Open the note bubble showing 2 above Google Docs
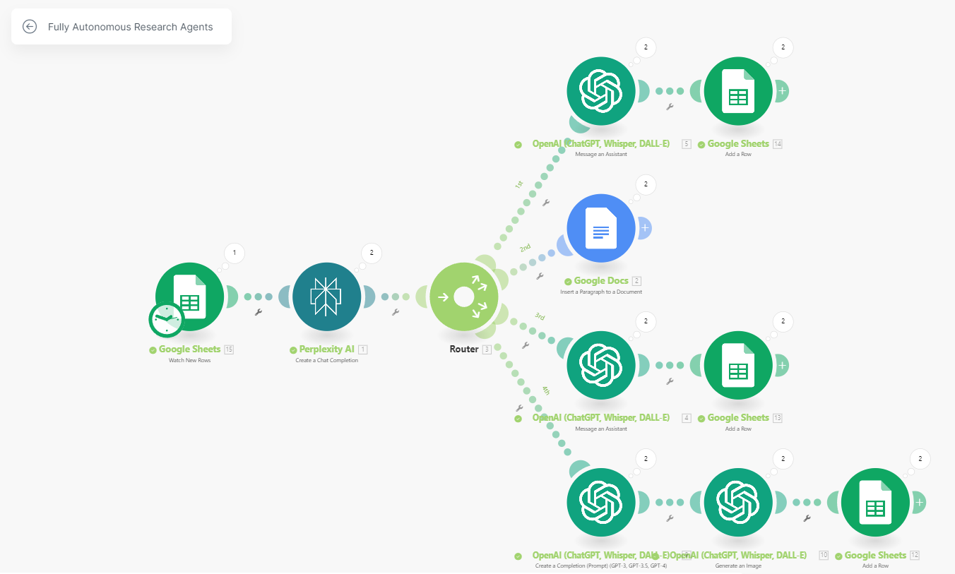 (645, 184)
